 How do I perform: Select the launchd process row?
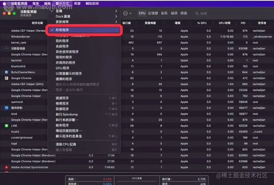coord(137,60)
